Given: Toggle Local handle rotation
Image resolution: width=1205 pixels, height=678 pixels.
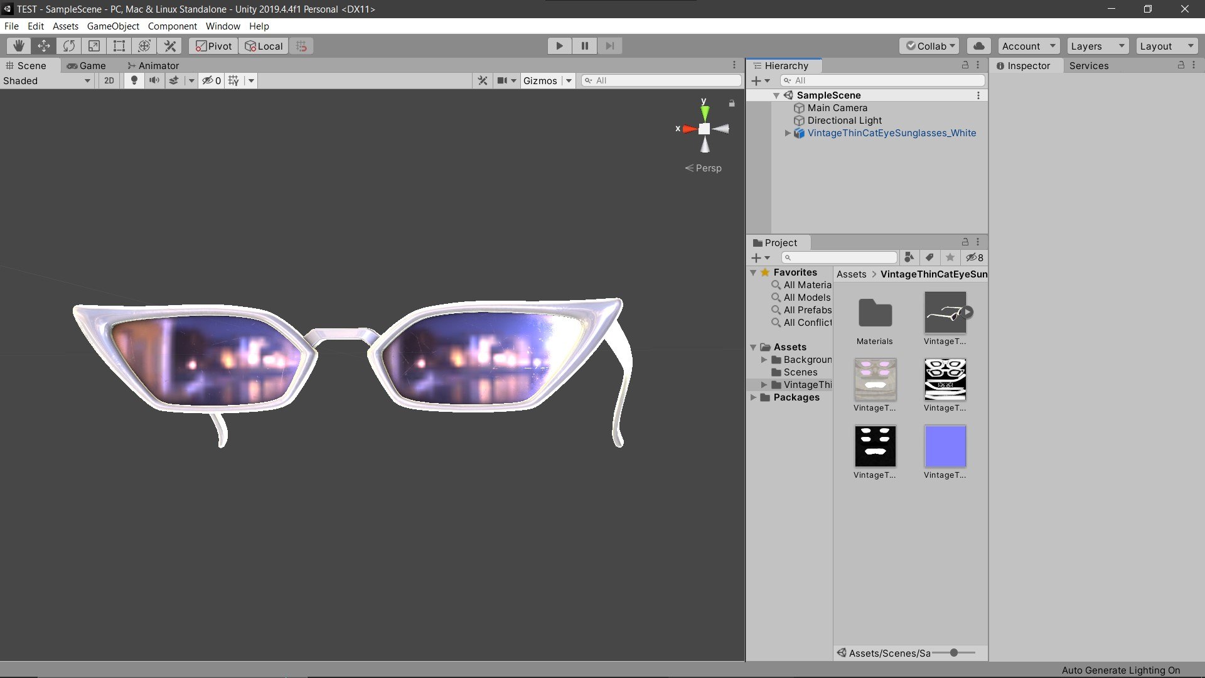Looking at the screenshot, I should [x=264, y=46].
